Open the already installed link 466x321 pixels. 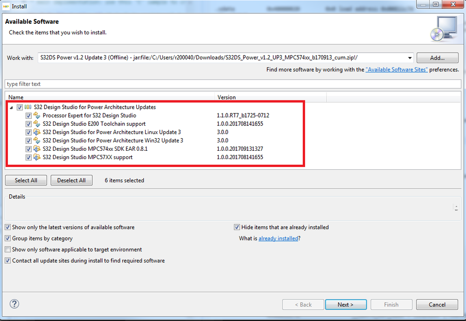click(x=278, y=238)
